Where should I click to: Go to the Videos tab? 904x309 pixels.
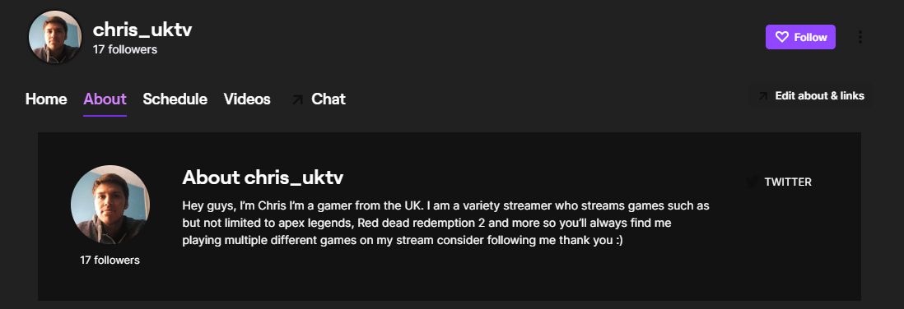[247, 99]
